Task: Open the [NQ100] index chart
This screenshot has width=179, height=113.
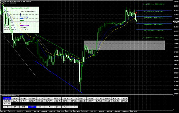Action: (x=32, y=98)
